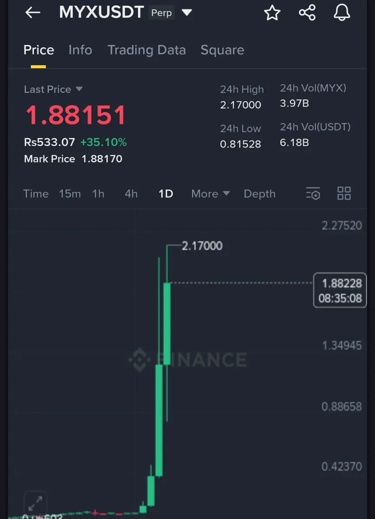Show the Depth chart

[260, 194]
